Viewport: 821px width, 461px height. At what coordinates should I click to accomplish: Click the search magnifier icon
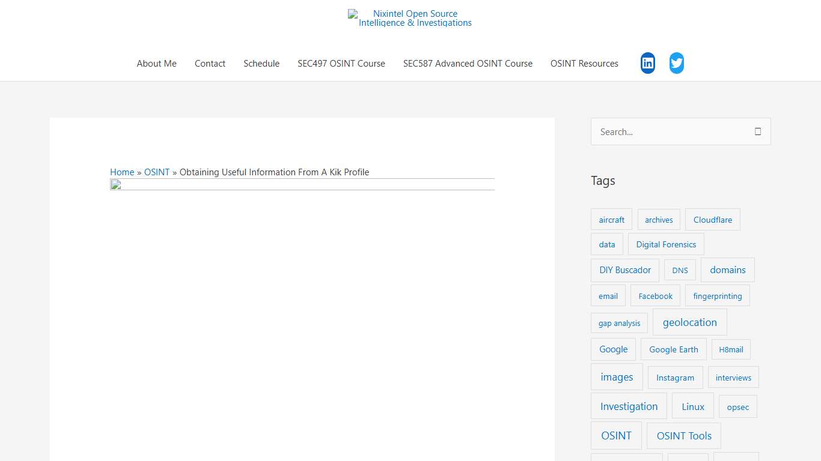point(757,131)
